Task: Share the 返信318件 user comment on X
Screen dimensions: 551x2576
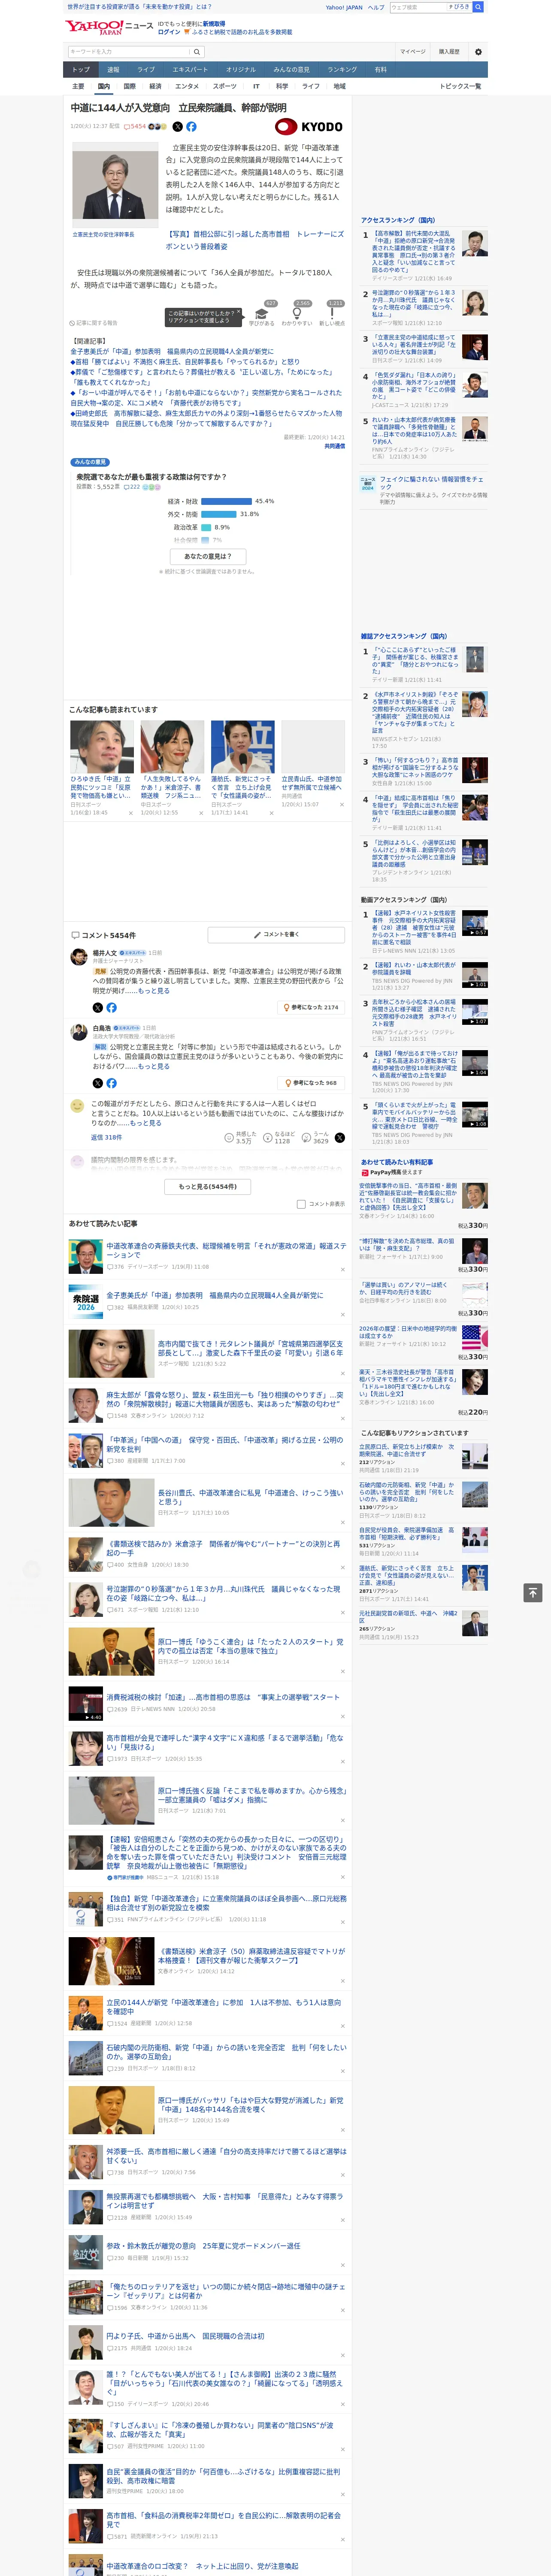Action: coord(339,1138)
